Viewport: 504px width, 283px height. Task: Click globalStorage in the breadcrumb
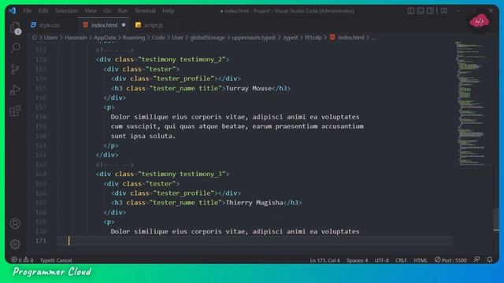[207, 38]
